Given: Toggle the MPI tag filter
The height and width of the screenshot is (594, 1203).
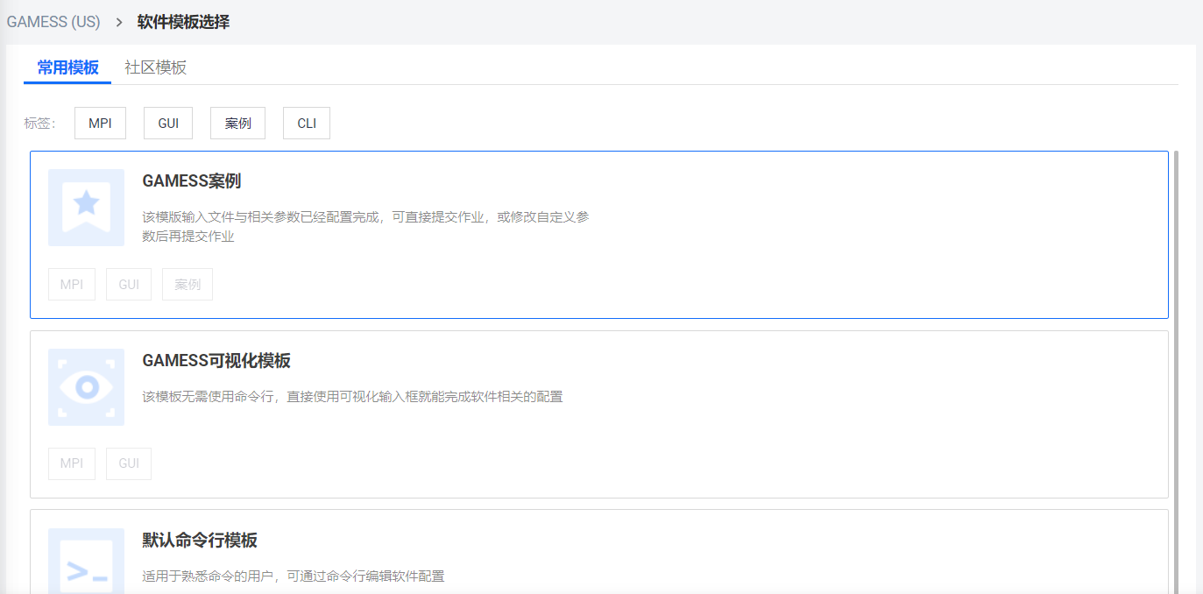Looking at the screenshot, I should tap(100, 124).
